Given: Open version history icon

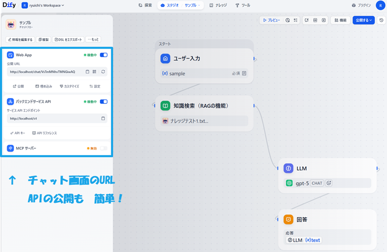Looking at the screenshot, I should coord(381,20).
